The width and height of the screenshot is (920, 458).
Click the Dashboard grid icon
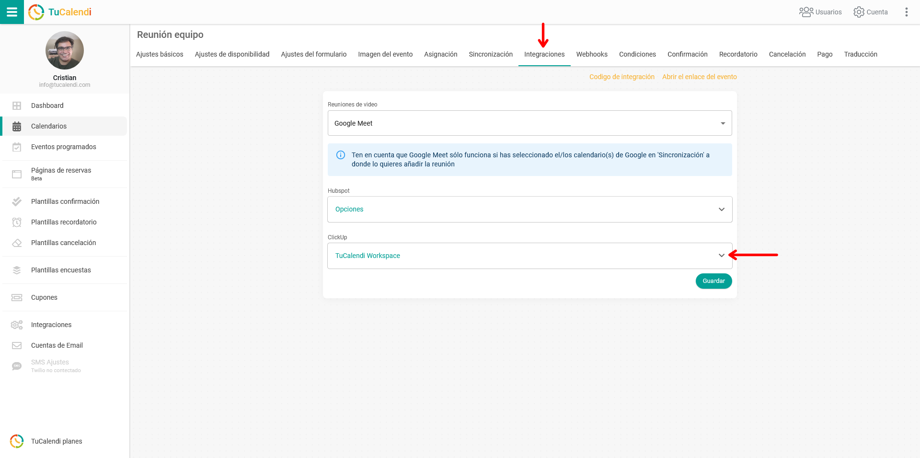tap(17, 106)
